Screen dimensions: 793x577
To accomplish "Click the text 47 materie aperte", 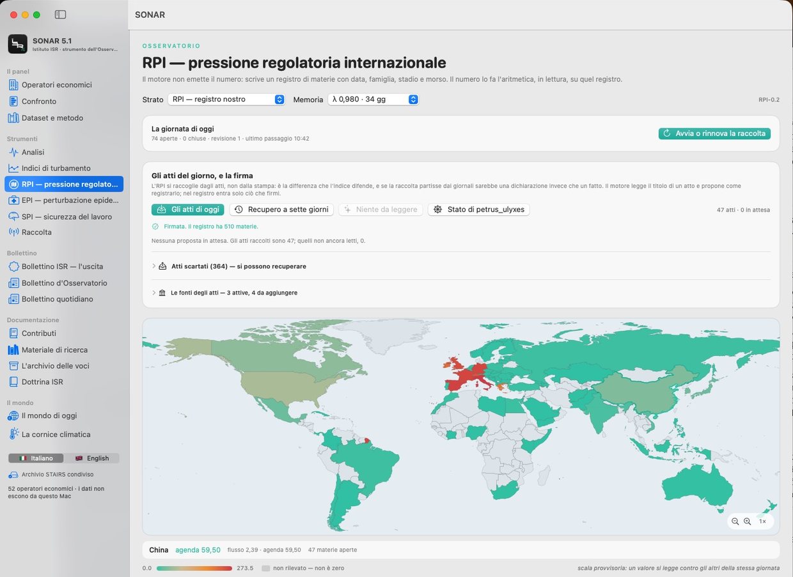I will click(333, 550).
